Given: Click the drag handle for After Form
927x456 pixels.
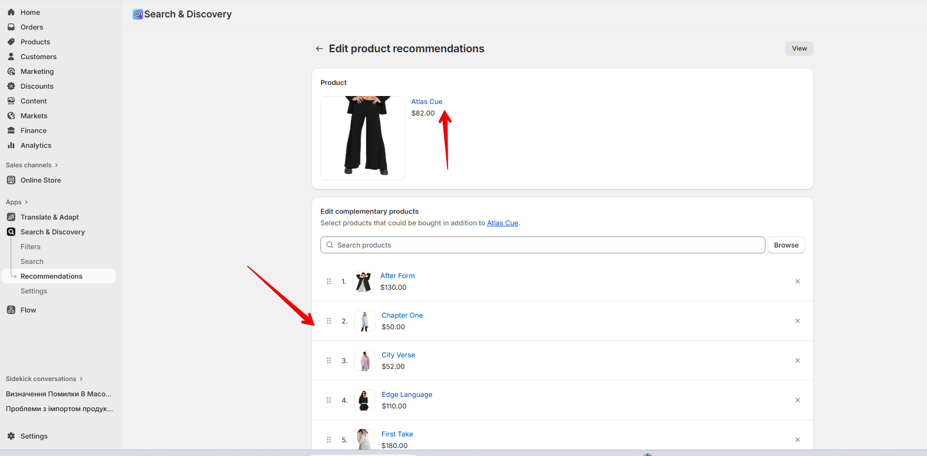Looking at the screenshot, I should 329,281.
